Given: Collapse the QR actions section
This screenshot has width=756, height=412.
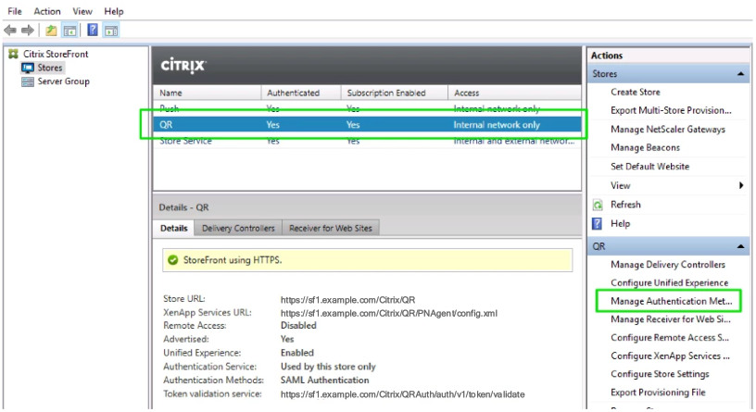Looking at the screenshot, I should 741,246.
